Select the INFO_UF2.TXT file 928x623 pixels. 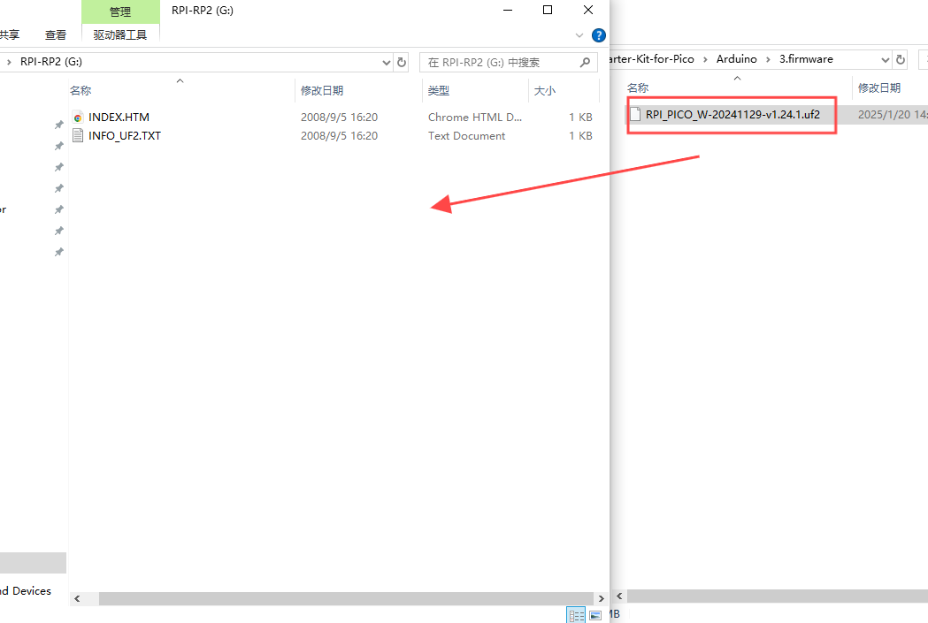pyautogui.click(x=124, y=135)
